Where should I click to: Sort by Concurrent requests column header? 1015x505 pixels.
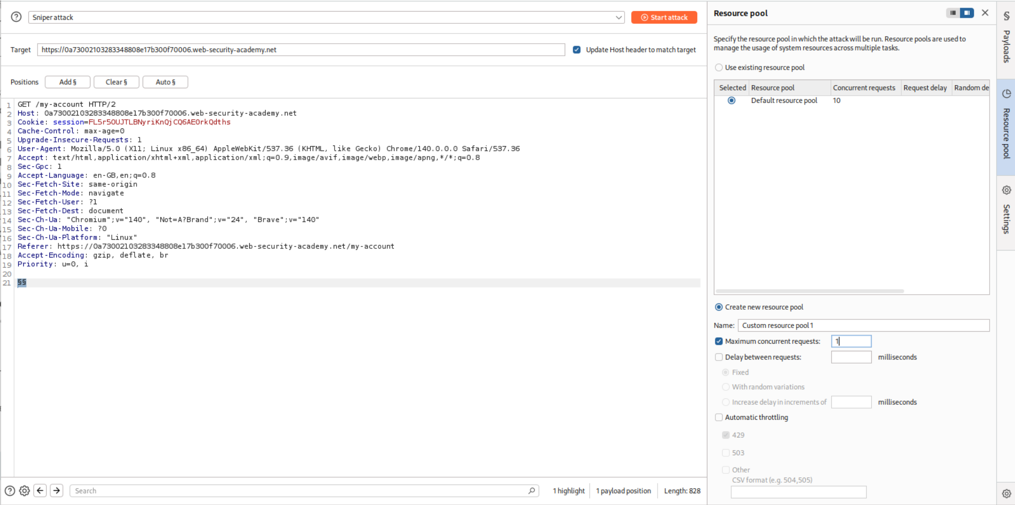pos(864,88)
